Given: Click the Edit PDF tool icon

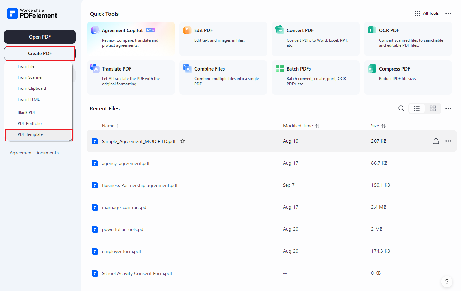Looking at the screenshot, I should (x=187, y=30).
